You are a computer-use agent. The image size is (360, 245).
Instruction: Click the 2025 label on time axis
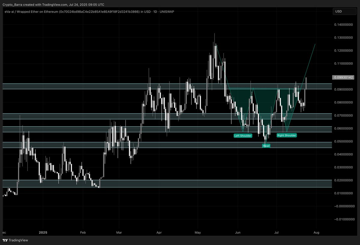(x=43, y=232)
